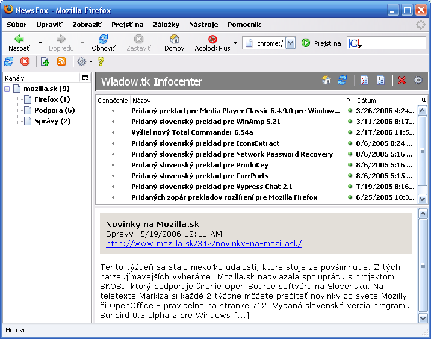Select the mozilla.sk (9) folder
Viewport: 431px width, 339px height.
point(46,89)
